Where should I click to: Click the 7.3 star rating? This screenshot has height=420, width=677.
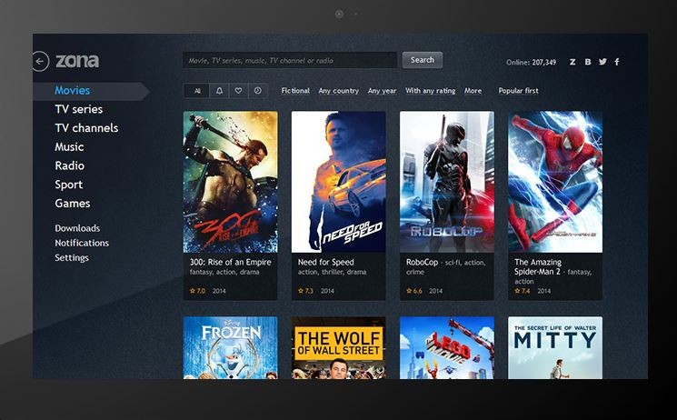coord(305,291)
